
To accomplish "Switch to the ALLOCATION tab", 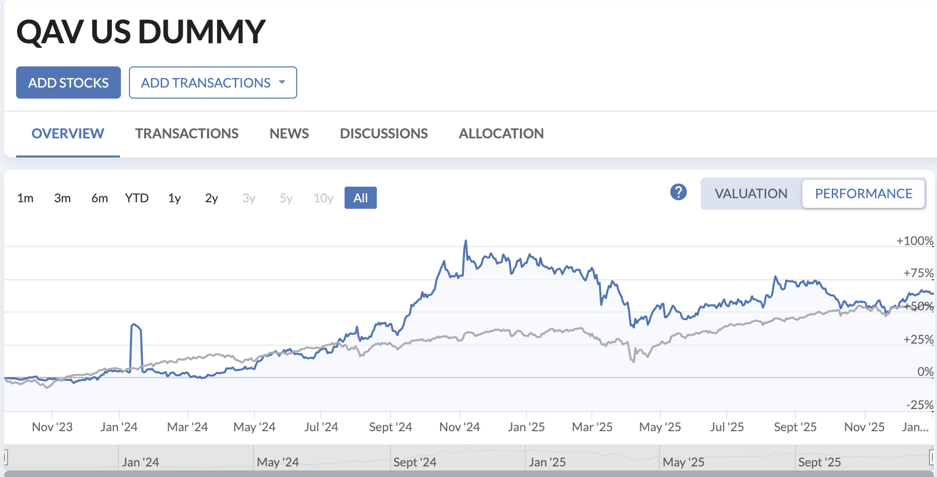I will 501,133.
